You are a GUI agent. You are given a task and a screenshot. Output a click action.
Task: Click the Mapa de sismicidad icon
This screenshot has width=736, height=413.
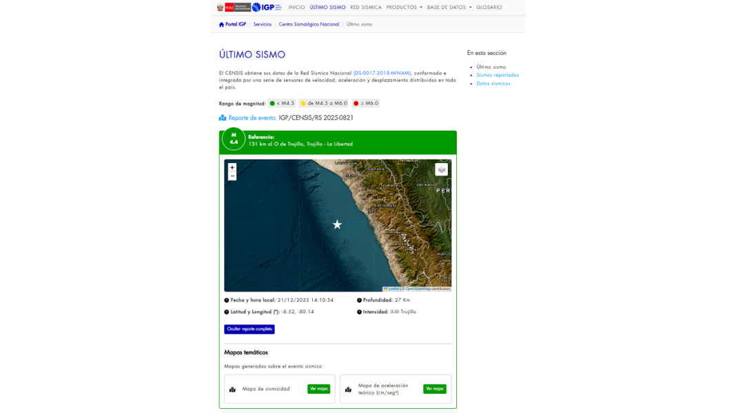(232, 389)
